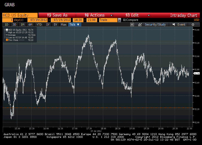Screen dimensions: 202x145
Task: Select the YTD range tab
Action: click(39, 24)
